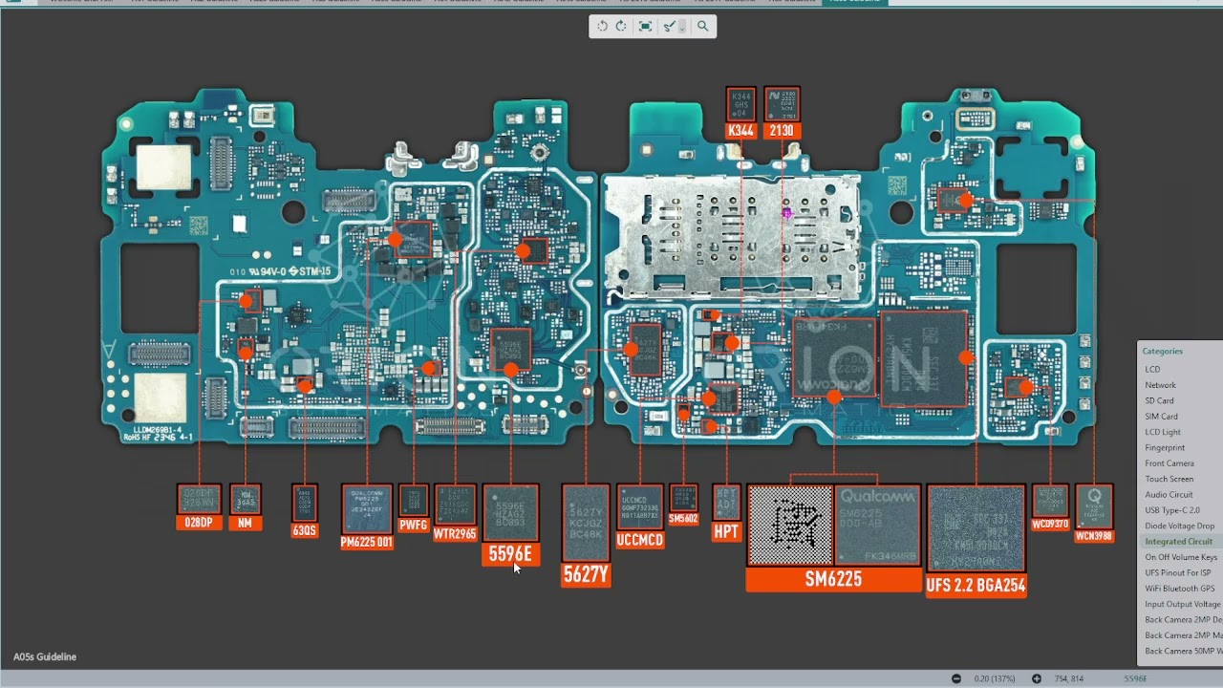The height and width of the screenshot is (688, 1223).
Task: Choose Network from the Categories list
Action: tap(1160, 385)
